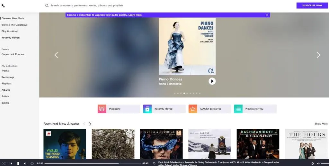
Task: Play the Piano Dances album
Action: click(x=212, y=81)
